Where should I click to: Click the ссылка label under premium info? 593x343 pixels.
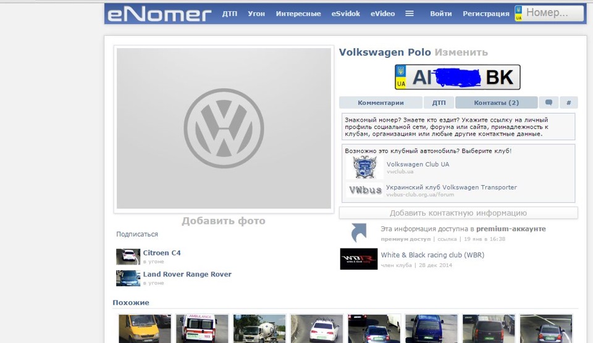(447, 239)
